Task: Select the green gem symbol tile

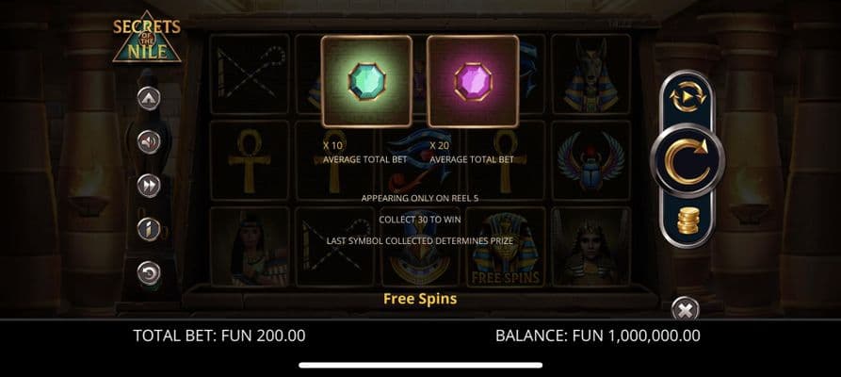Action: click(367, 81)
